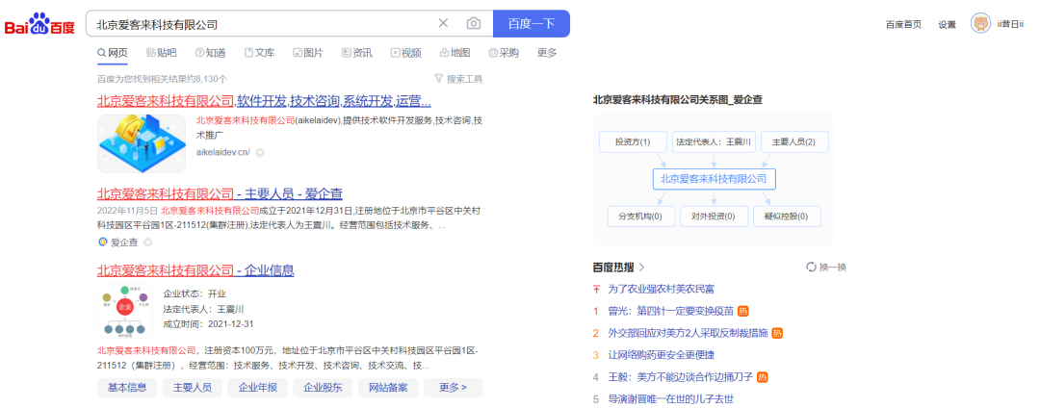The height and width of the screenshot is (408, 1040).
Task: Click center node 北京爱客来科技有限公司
Action: tap(714, 179)
